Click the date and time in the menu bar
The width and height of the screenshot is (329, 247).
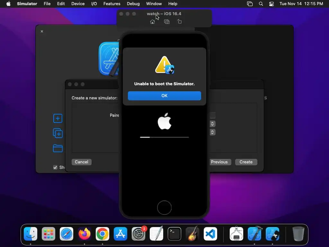point(301,4)
